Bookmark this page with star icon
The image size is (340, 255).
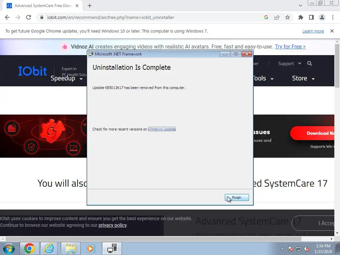288,17
